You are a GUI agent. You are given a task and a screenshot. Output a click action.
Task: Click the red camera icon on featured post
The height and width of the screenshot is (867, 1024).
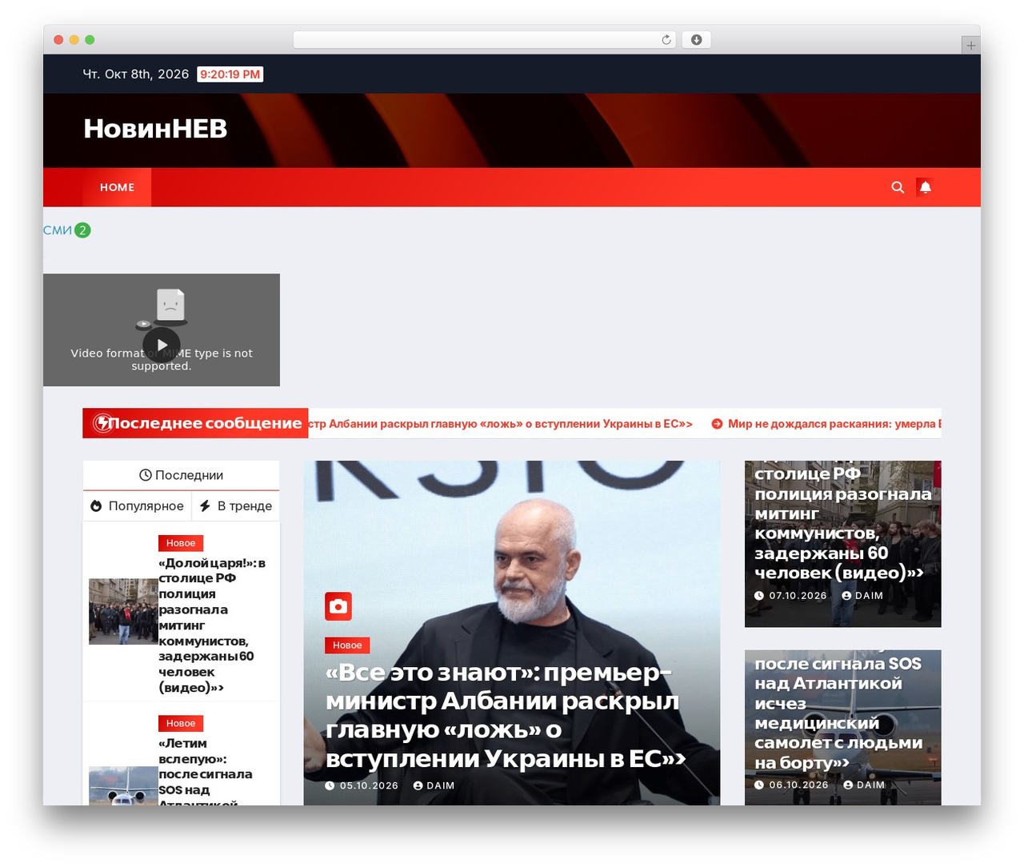click(338, 606)
